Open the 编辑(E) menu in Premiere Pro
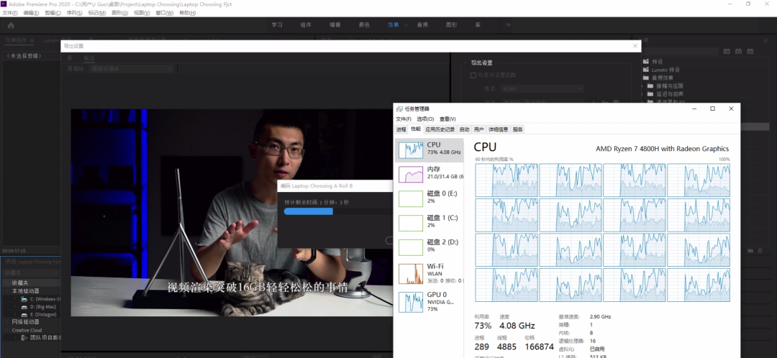 [31, 13]
